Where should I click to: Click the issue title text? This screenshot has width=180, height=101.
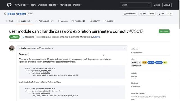(x=69, y=31)
